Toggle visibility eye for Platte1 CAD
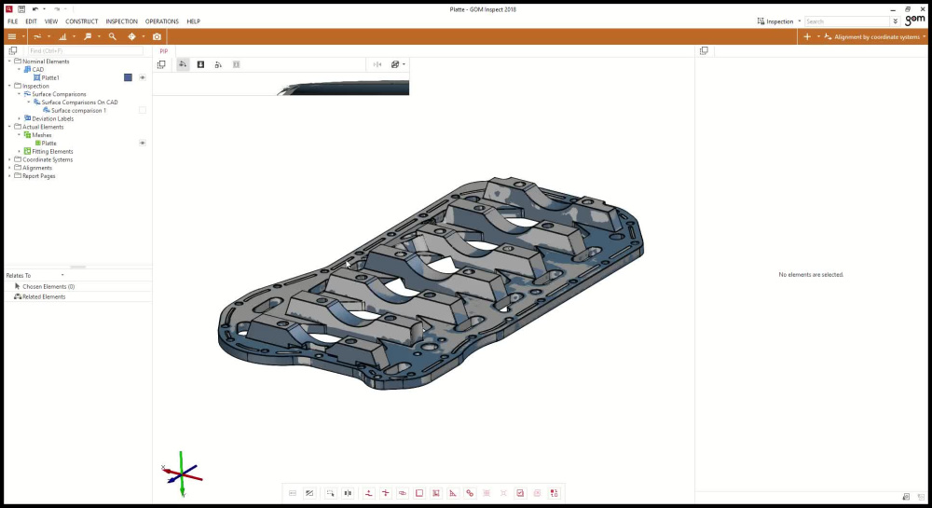Image resolution: width=932 pixels, height=508 pixels. coord(142,77)
